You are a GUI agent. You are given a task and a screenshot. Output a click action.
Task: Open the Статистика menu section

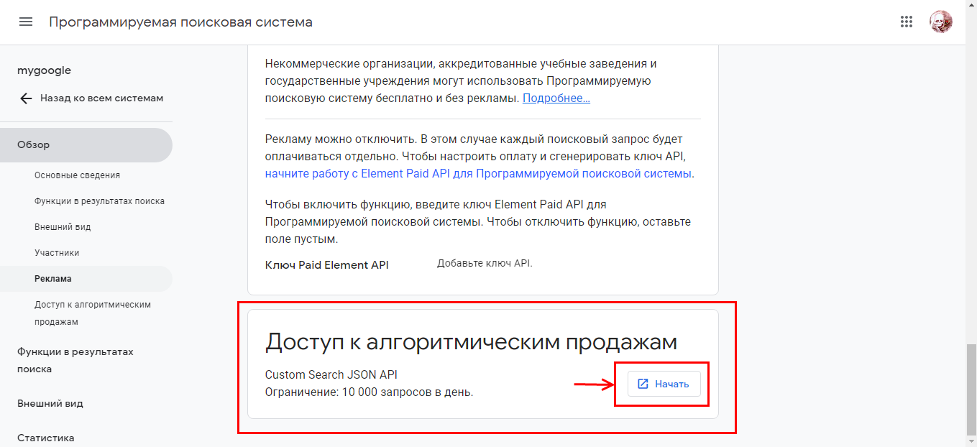point(45,438)
